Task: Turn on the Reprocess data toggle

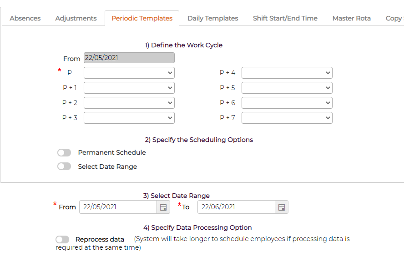Action: pos(62,239)
